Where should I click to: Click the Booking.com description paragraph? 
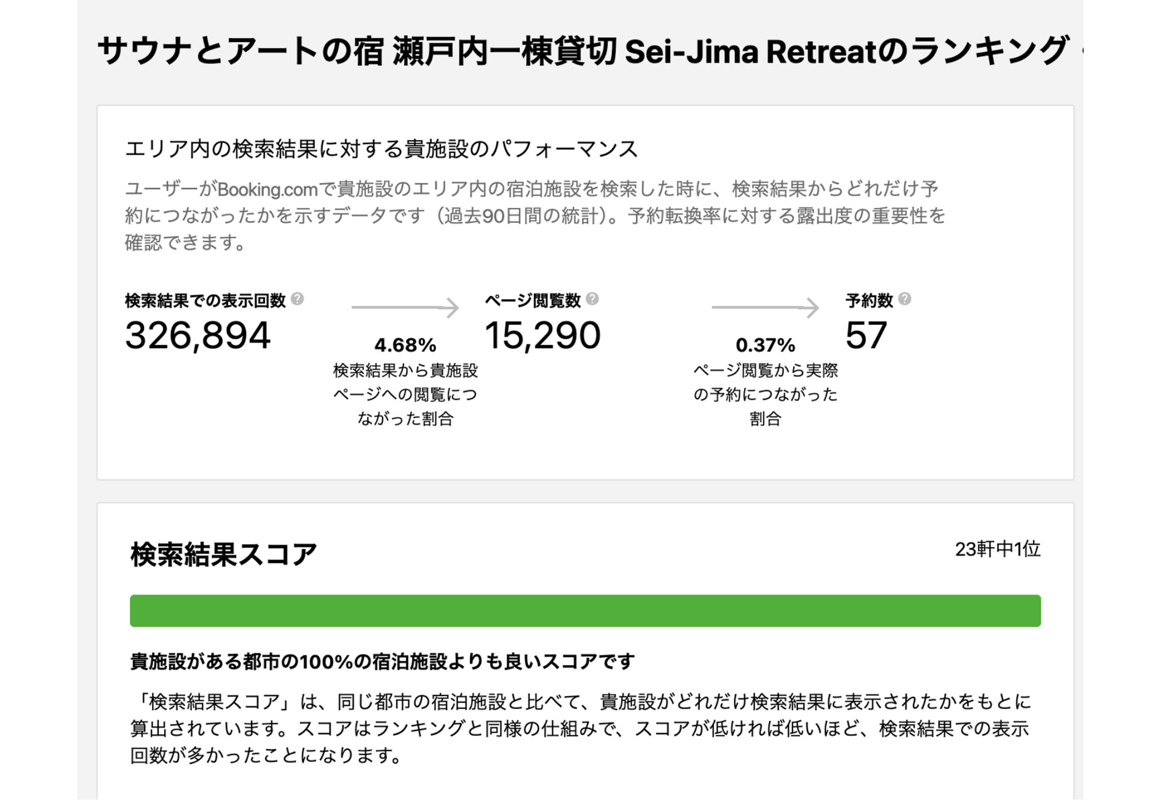click(x=535, y=216)
